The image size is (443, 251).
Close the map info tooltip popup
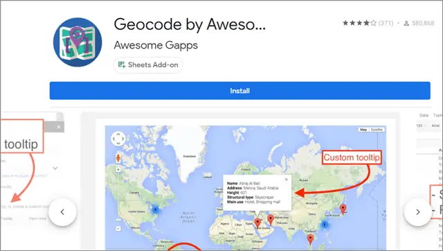tap(287, 180)
